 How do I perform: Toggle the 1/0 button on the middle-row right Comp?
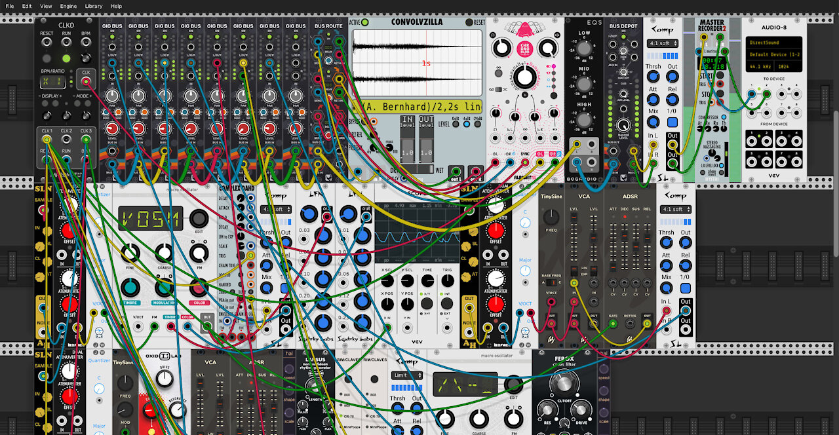(x=686, y=287)
